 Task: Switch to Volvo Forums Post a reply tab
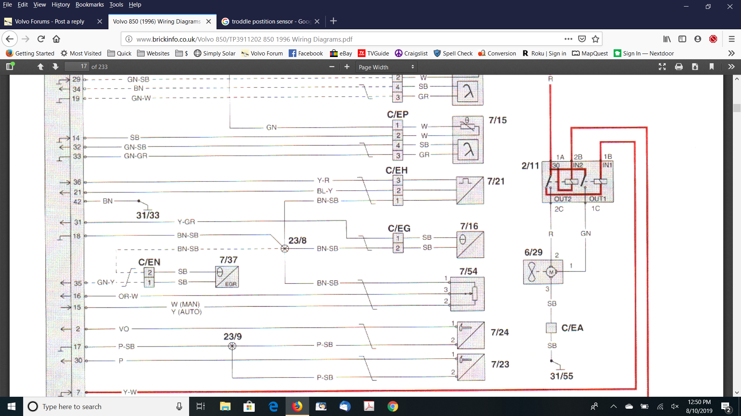[x=49, y=21]
